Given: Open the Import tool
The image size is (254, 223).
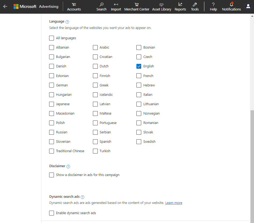Looking at the screenshot, I should pos(116,5).
